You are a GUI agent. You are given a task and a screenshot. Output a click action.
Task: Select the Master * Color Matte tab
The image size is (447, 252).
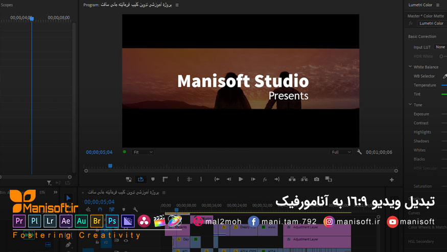coord(426,16)
